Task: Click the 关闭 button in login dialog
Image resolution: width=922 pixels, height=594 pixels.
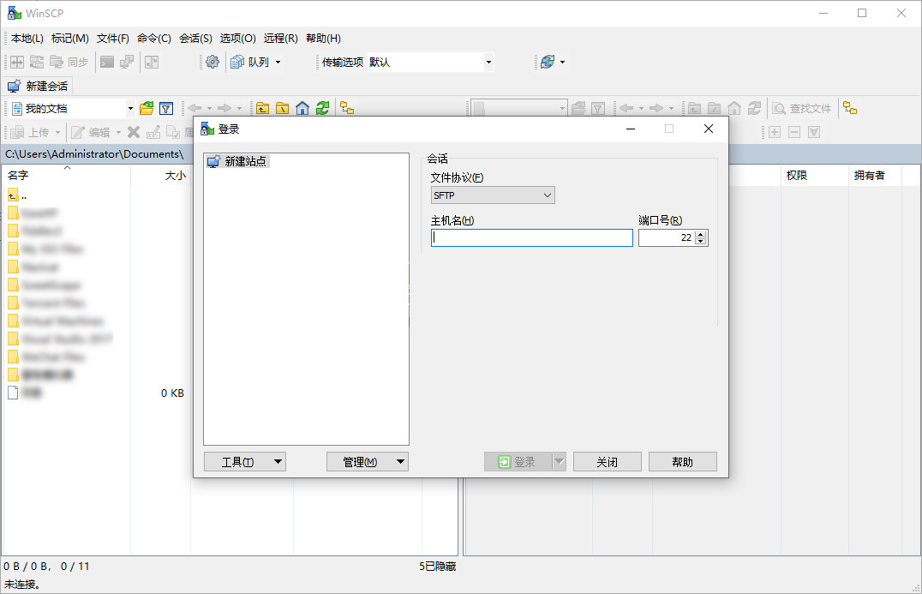Action: coord(607,462)
